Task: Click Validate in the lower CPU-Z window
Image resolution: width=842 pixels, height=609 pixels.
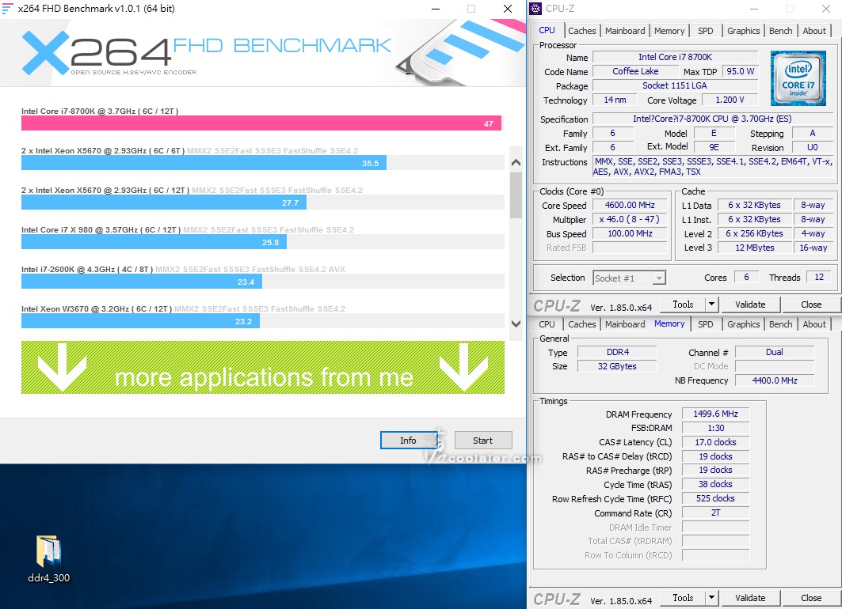Action: [x=749, y=598]
